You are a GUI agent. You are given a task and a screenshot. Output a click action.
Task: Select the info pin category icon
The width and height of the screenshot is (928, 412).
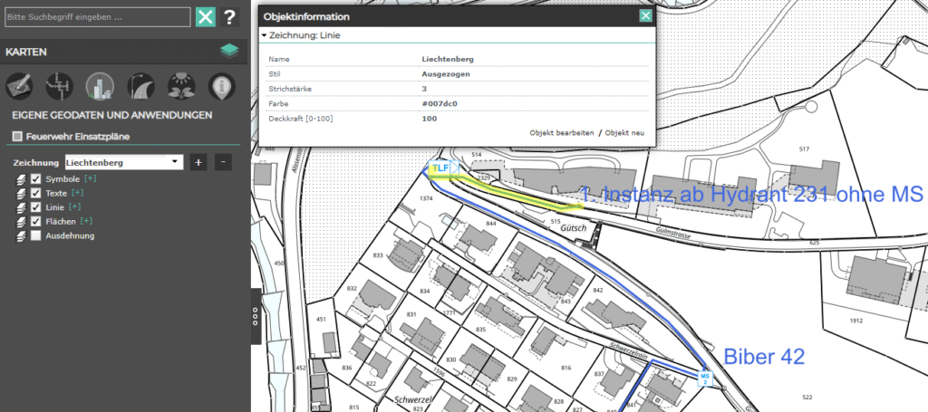click(x=219, y=86)
